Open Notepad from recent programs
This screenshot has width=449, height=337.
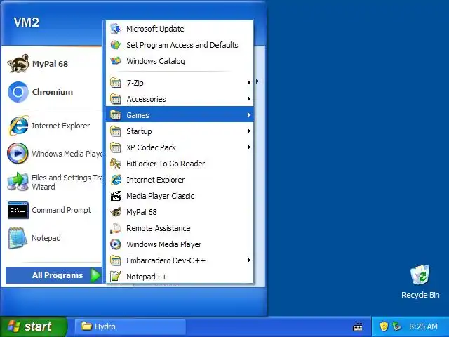click(x=51, y=238)
